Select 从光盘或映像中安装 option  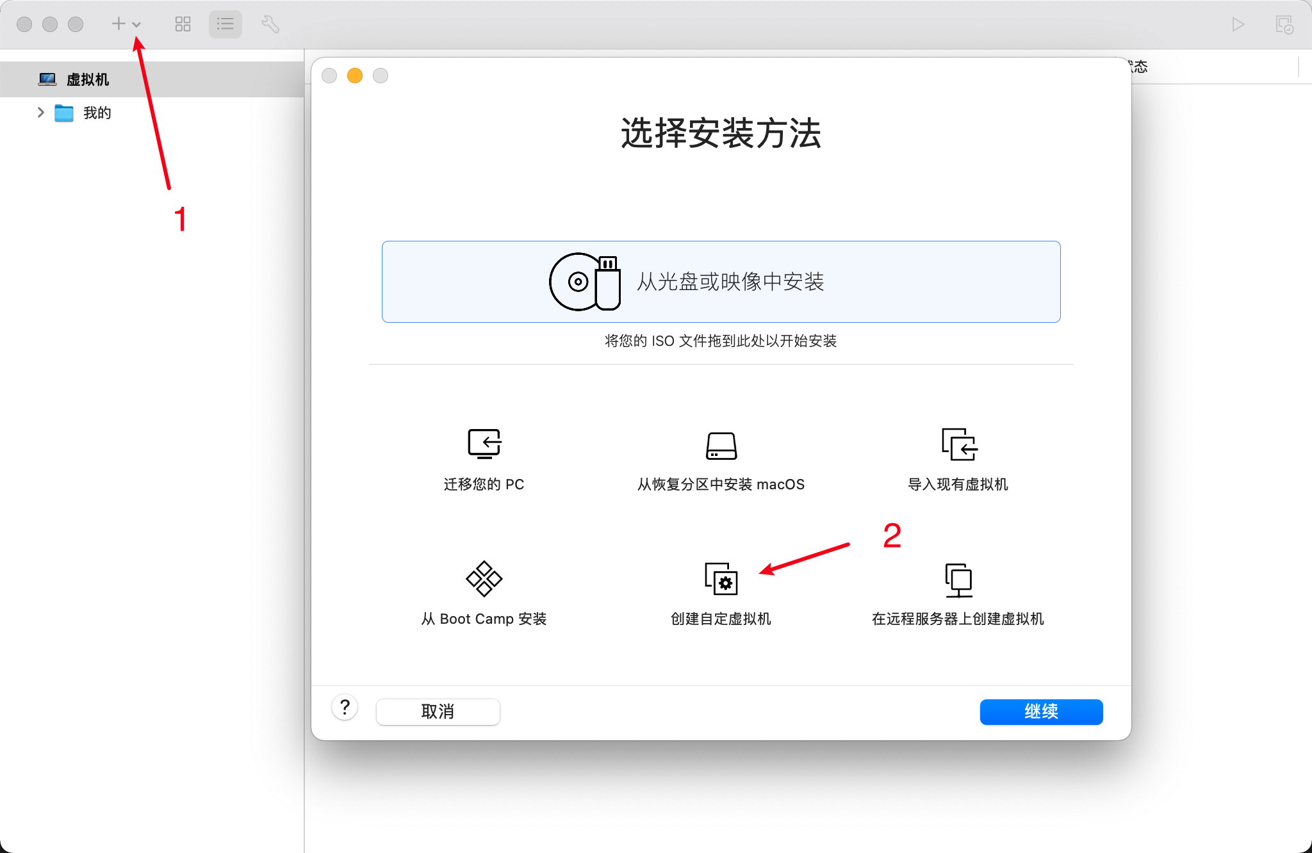[721, 281]
